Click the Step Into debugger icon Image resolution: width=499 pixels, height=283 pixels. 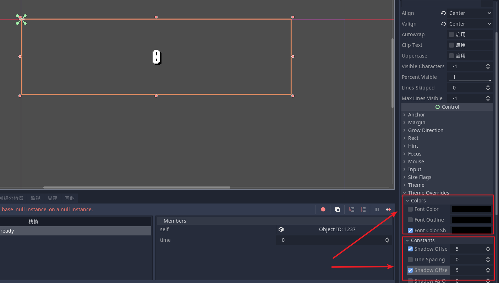click(x=352, y=209)
